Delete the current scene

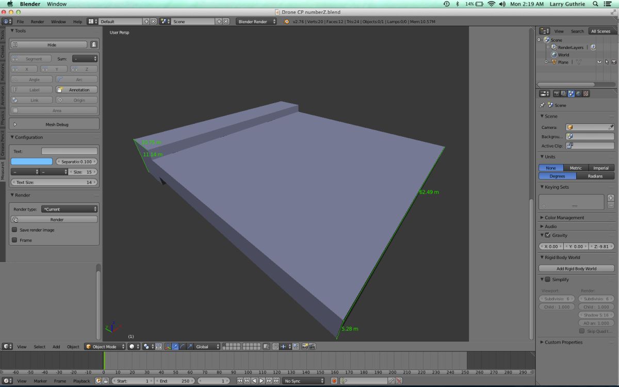click(x=226, y=22)
